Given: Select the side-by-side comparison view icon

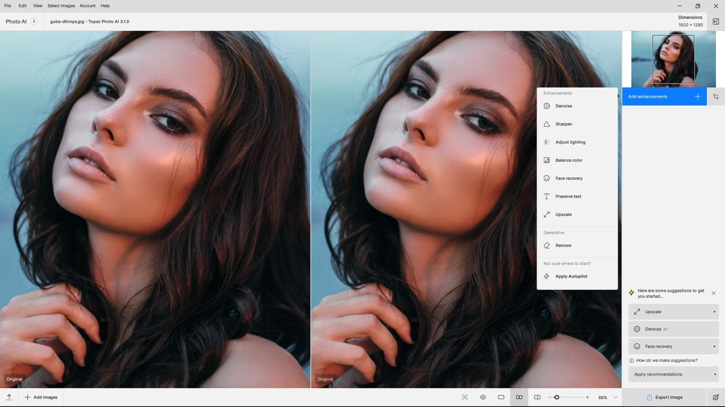Looking at the screenshot, I should (x=519, y=397).
